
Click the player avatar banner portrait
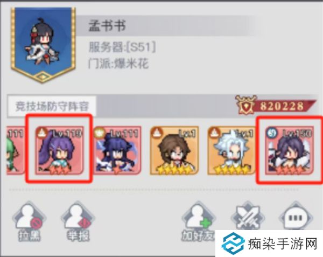[x=43, y=45]
